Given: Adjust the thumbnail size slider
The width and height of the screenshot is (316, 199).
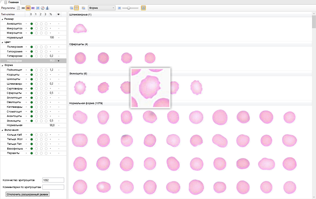Looking at the screenshot, I should (129, 8).
